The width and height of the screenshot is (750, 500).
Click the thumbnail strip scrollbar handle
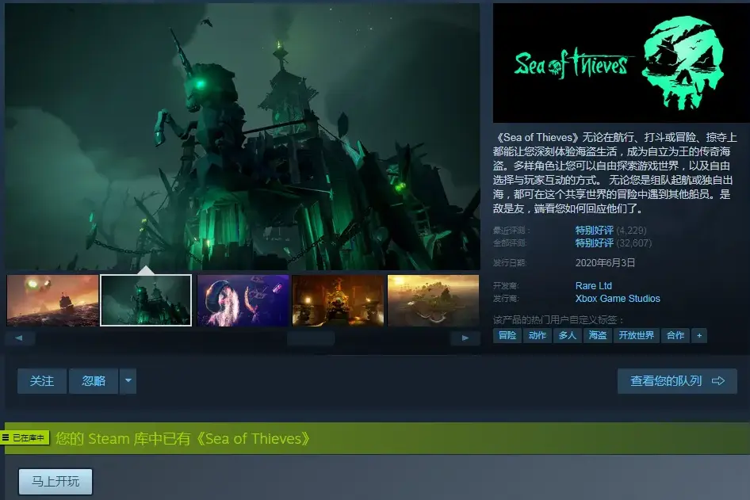311,338
